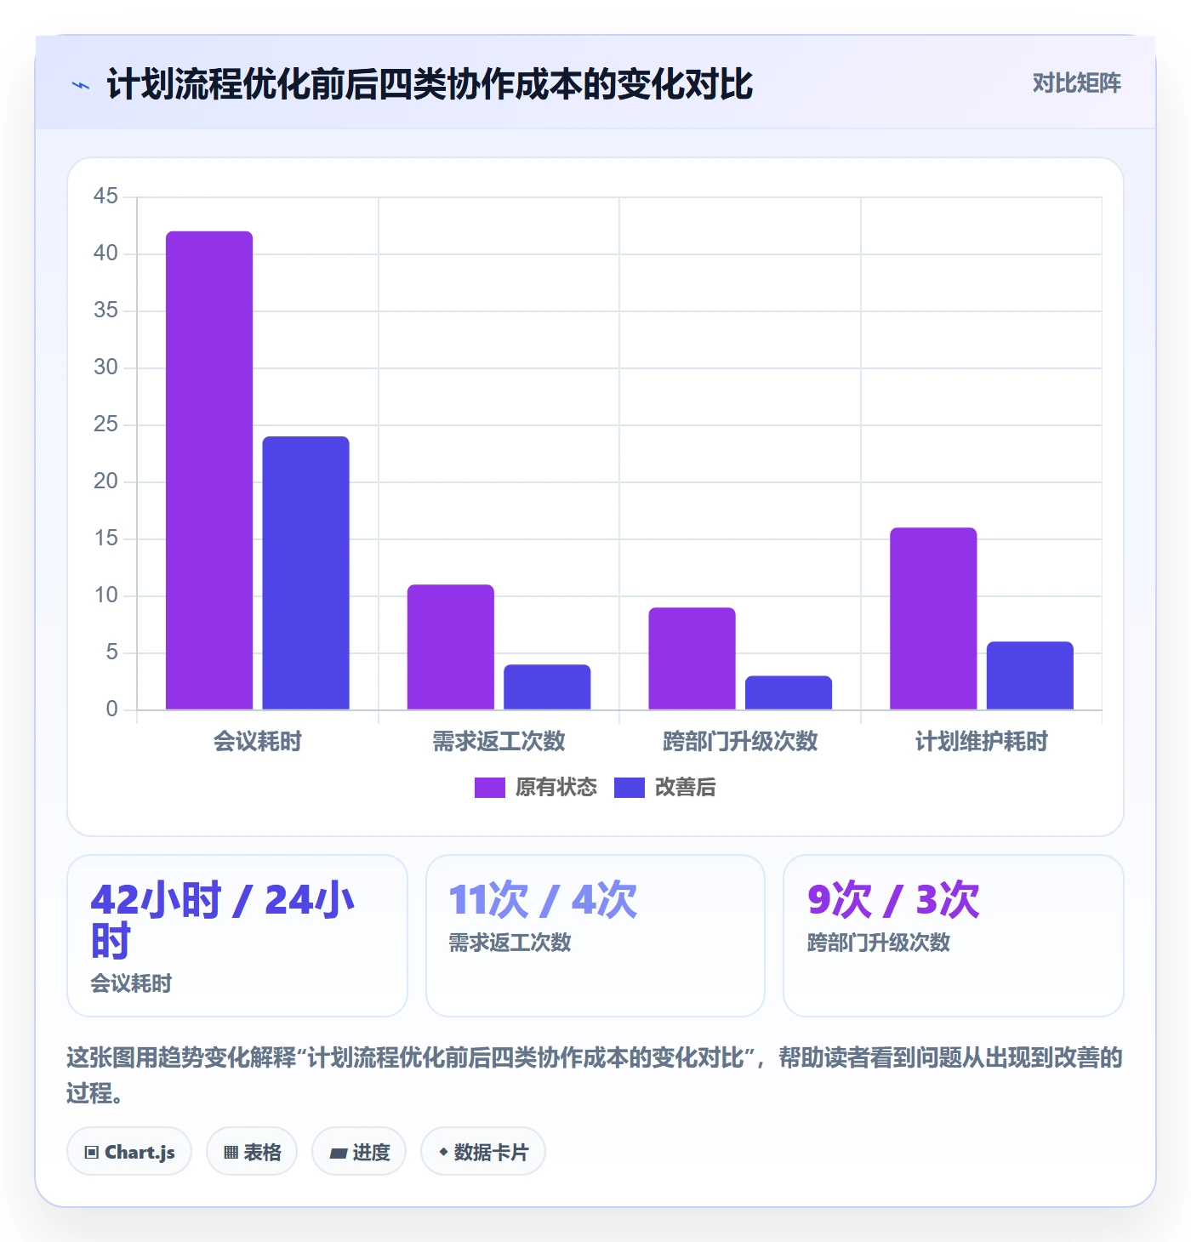The image size is (1191, 1242).
Task: Click the blue 需求返工次数 bar
Action: tap(547, 687)
